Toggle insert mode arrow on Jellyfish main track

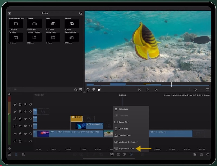coord(15,134)
